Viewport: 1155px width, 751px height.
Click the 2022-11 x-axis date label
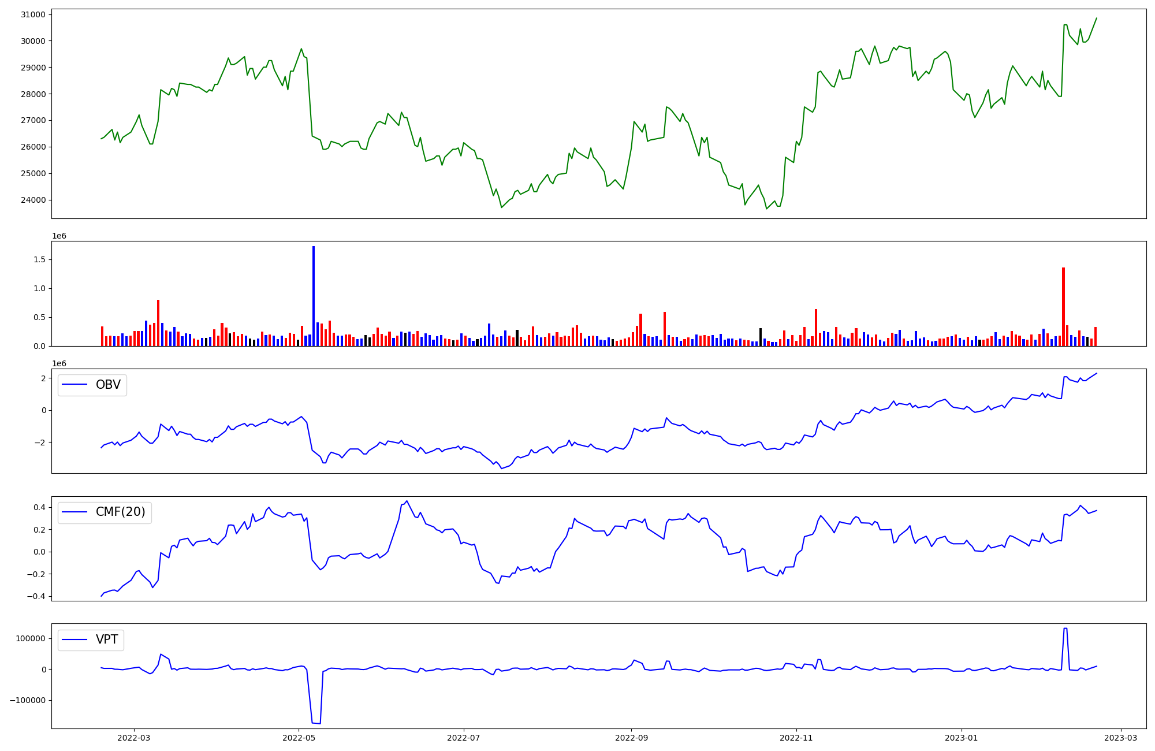tap(796, 738)
